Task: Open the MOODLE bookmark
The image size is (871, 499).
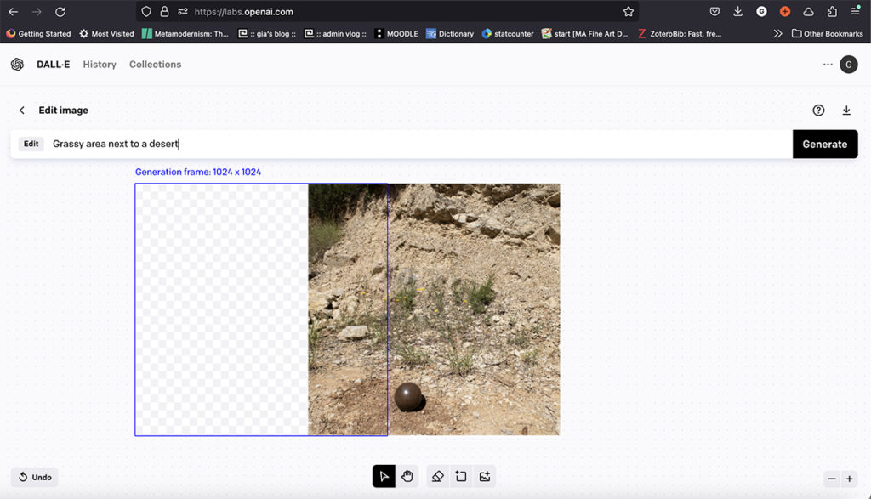Action: (x=396, y=34)
